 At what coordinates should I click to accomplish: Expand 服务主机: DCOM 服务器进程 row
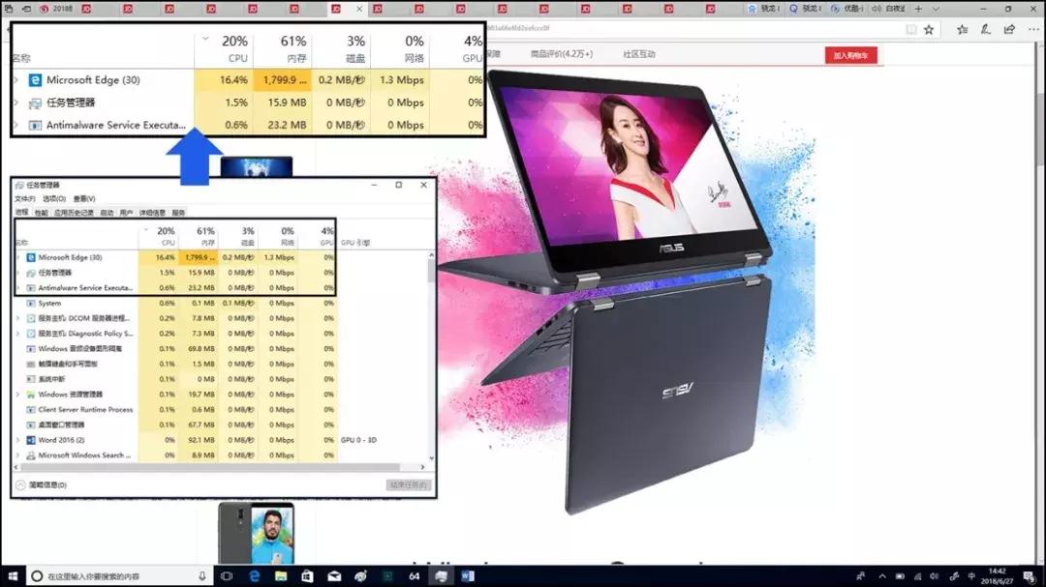[18, 318]
